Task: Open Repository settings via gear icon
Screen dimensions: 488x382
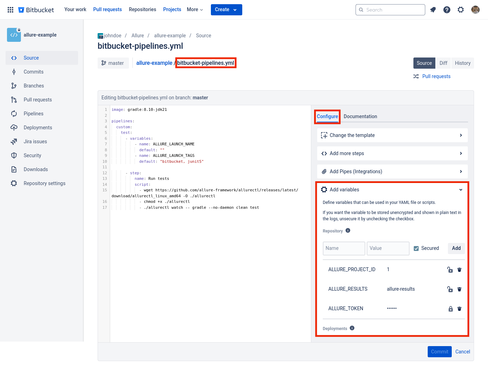Action: (x=14, y=183)
